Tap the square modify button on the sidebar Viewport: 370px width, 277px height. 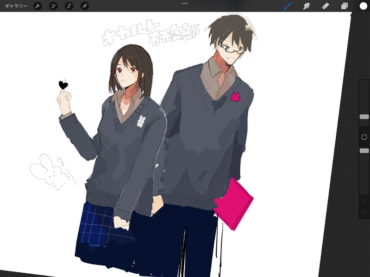click(364, 137)
